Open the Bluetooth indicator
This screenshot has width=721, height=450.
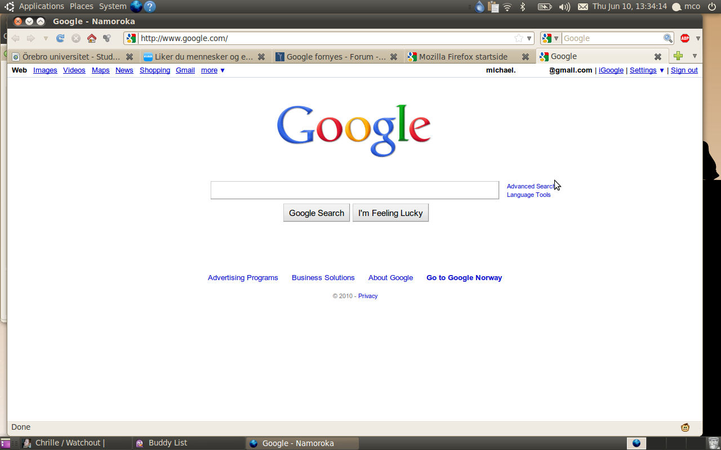point(523,7)
